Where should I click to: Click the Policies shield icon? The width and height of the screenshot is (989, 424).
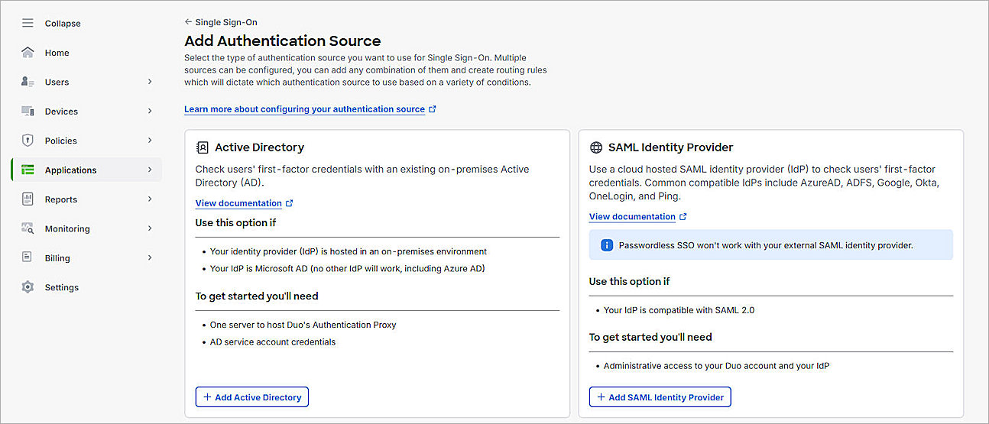click(28, 141)
